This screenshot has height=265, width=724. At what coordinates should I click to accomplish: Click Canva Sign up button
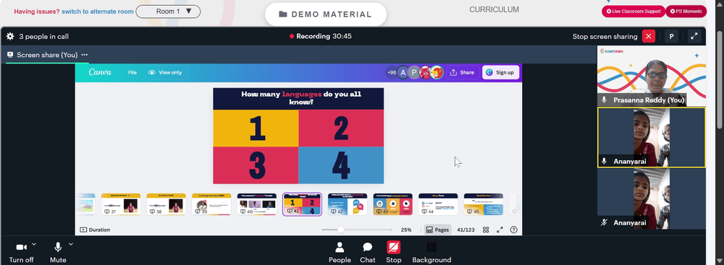[500, 72]
